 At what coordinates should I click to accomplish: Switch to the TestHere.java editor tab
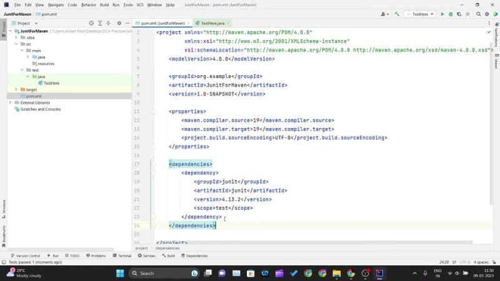[x=212, y=23]
